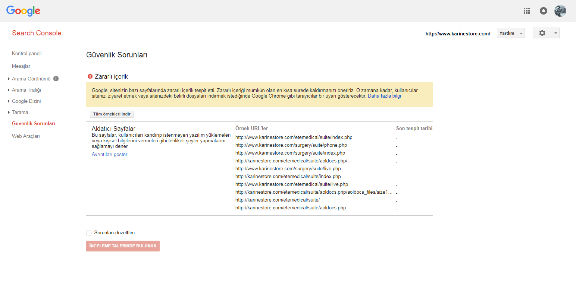The height and width of the screenshot is (301, 576).
Task: Click the http://karinestore.com/etemedical/suite/ URL
Action: 278,200
